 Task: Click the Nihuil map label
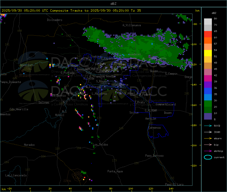60,115
